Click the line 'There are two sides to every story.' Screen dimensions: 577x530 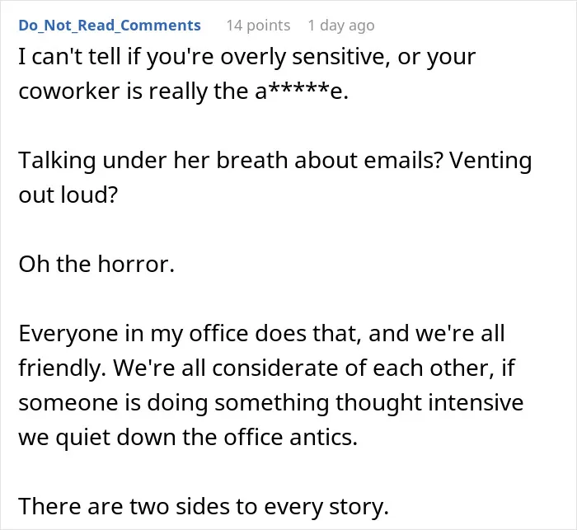point(204,506)
